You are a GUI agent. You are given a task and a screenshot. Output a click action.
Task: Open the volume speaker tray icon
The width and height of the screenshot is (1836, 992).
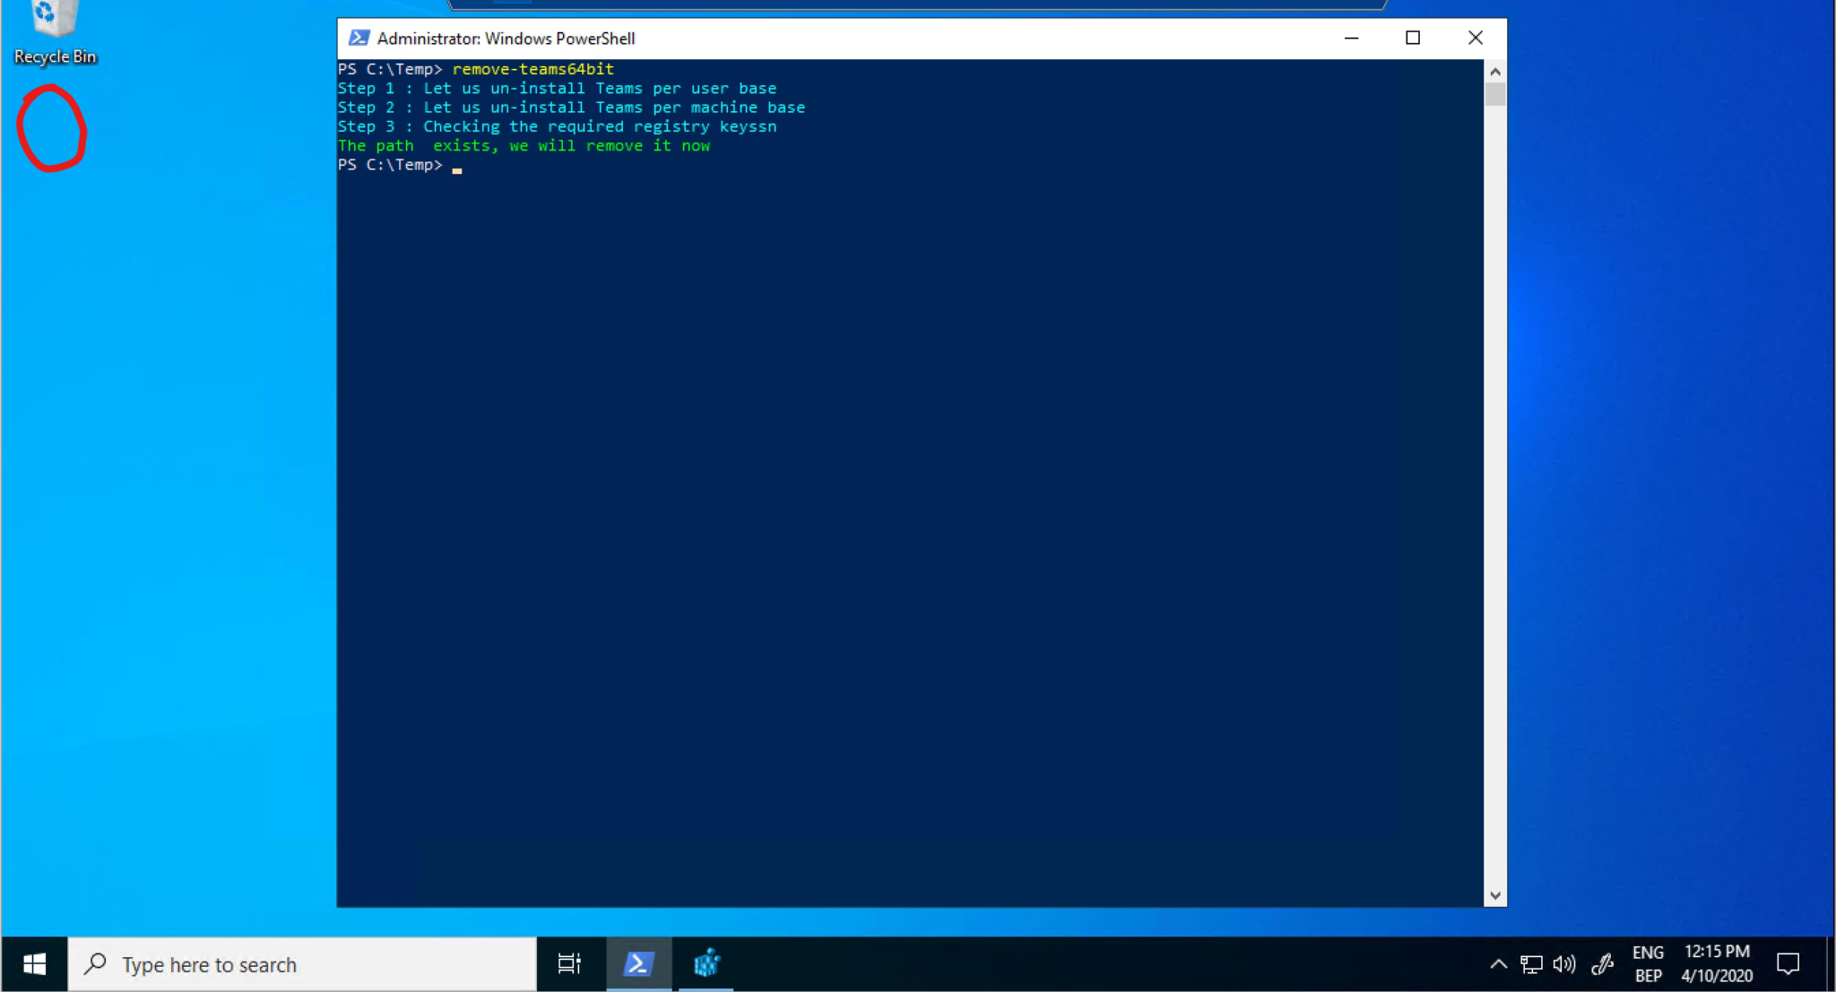point(1564,964)
